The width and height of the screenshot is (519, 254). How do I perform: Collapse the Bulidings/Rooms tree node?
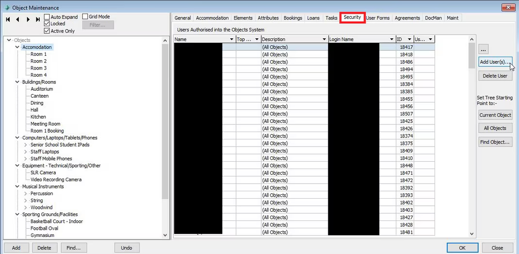point(17,82)
